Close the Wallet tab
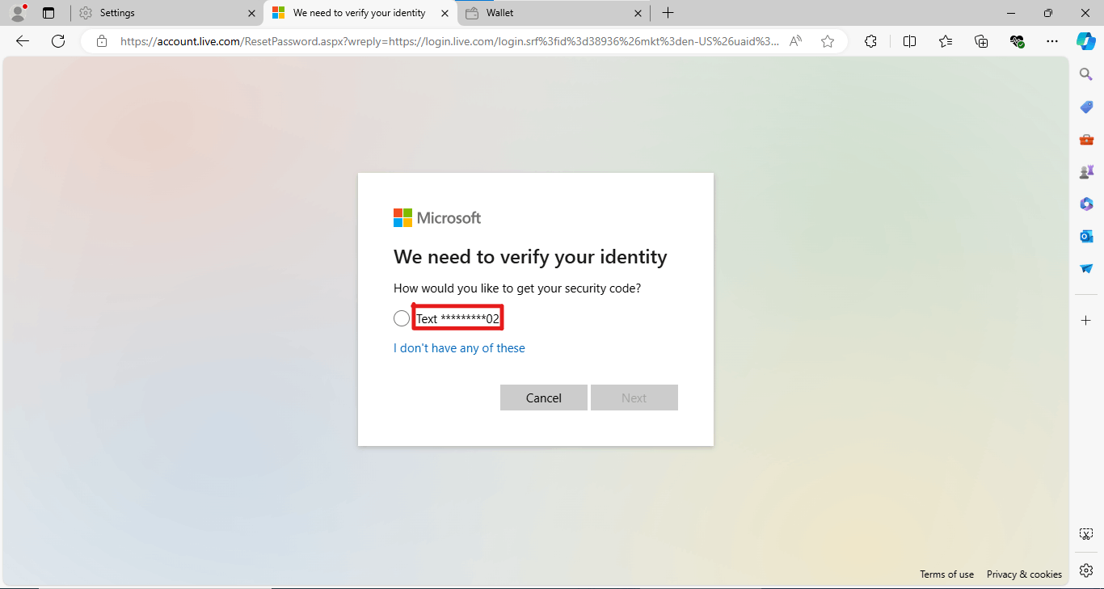The height and width of the screenshot is (589, 1104). [x=638, y=13]
